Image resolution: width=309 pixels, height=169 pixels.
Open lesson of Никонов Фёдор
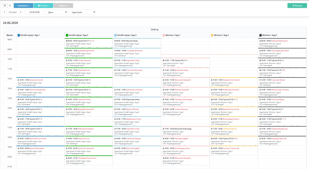(x=282, y=102)
